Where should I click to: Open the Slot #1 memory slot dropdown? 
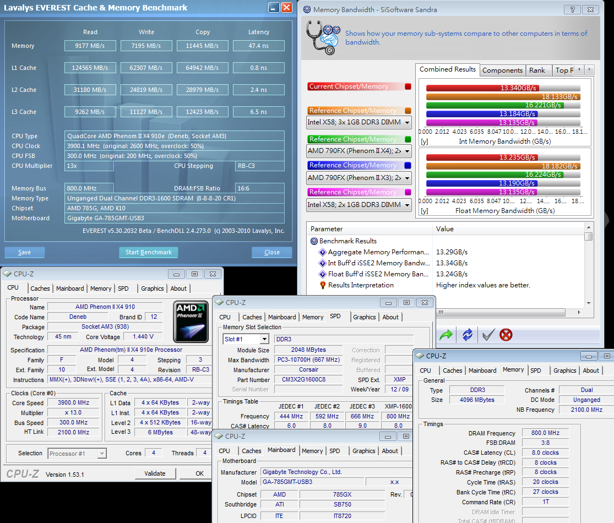[x=246, y=339]
